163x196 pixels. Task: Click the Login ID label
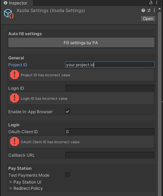coord(16,88)
